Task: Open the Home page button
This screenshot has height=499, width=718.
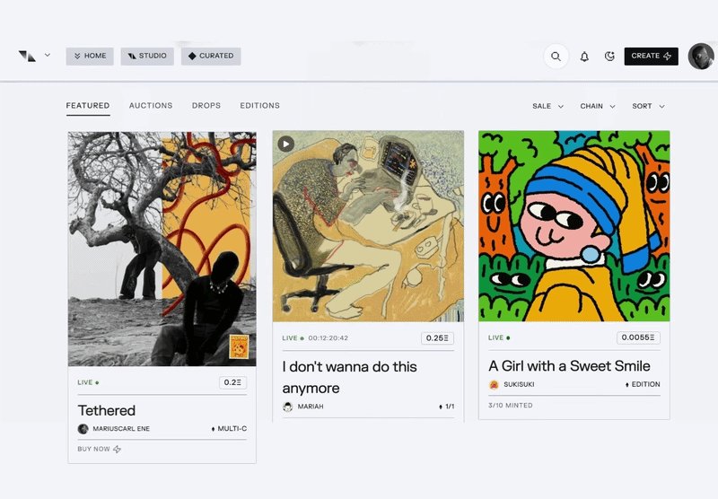Action: coord(90,56)
